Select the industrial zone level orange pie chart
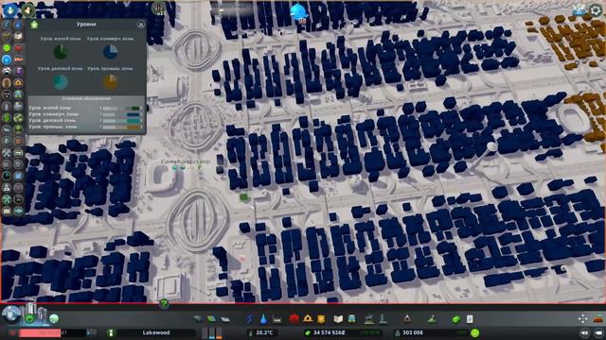The height and width of the screenshot is (340, 606). pos(110,82)
